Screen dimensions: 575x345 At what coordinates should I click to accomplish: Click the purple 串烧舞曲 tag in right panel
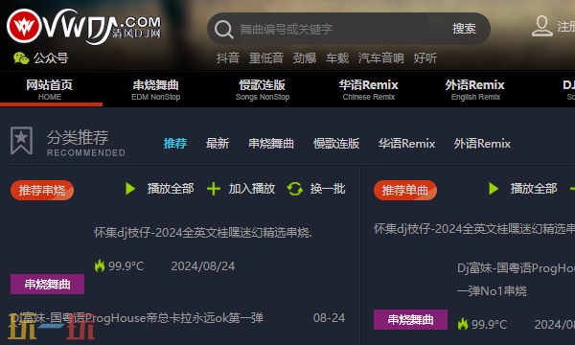[x=410, y=320]
